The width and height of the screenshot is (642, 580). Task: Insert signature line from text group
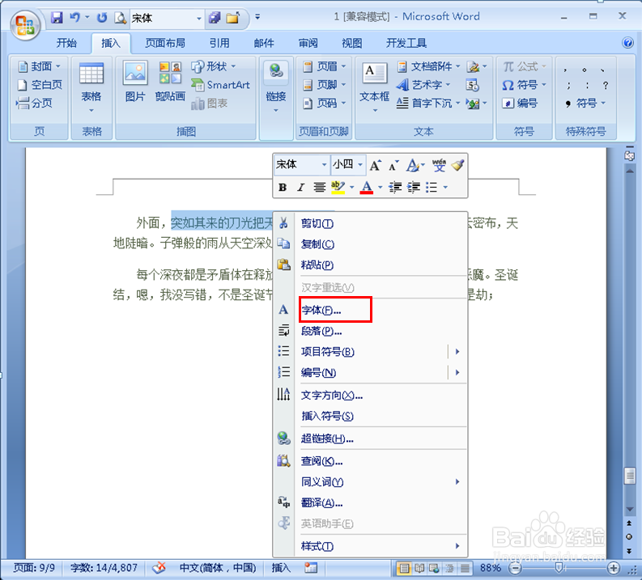(x=477, y=66)
